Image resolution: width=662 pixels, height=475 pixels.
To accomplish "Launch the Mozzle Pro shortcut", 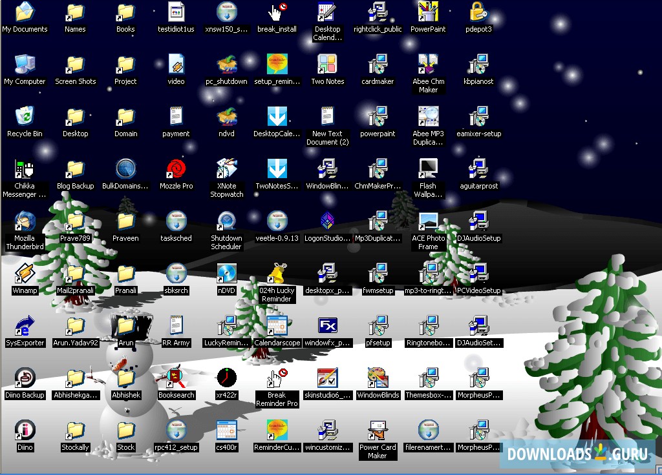I will (x=176, y=168).
